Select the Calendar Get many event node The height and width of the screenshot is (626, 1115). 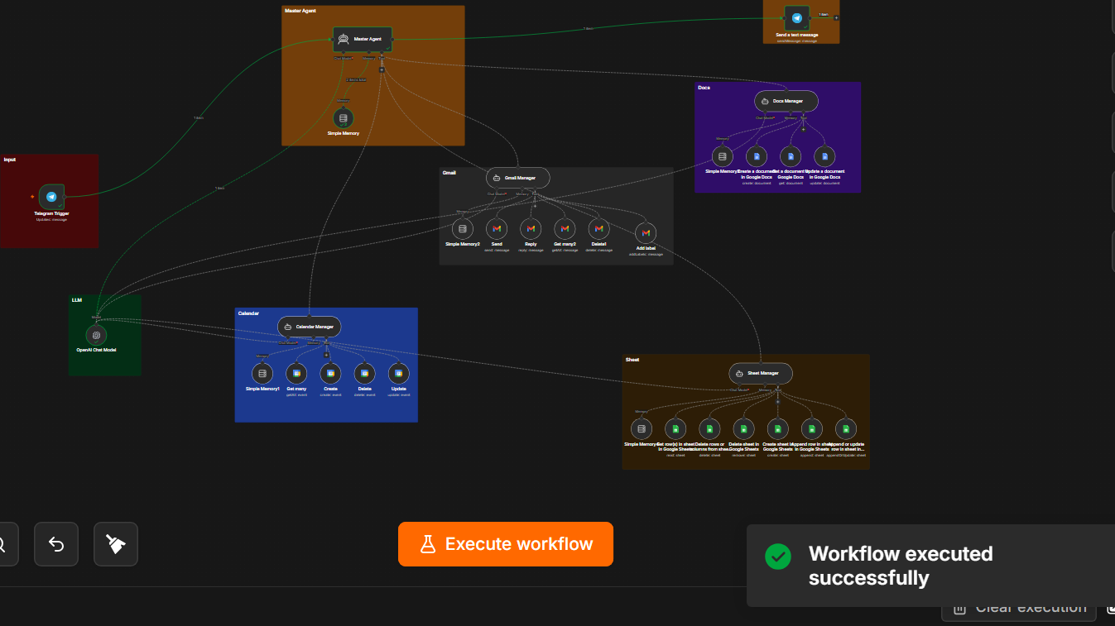tap(296, 374)
